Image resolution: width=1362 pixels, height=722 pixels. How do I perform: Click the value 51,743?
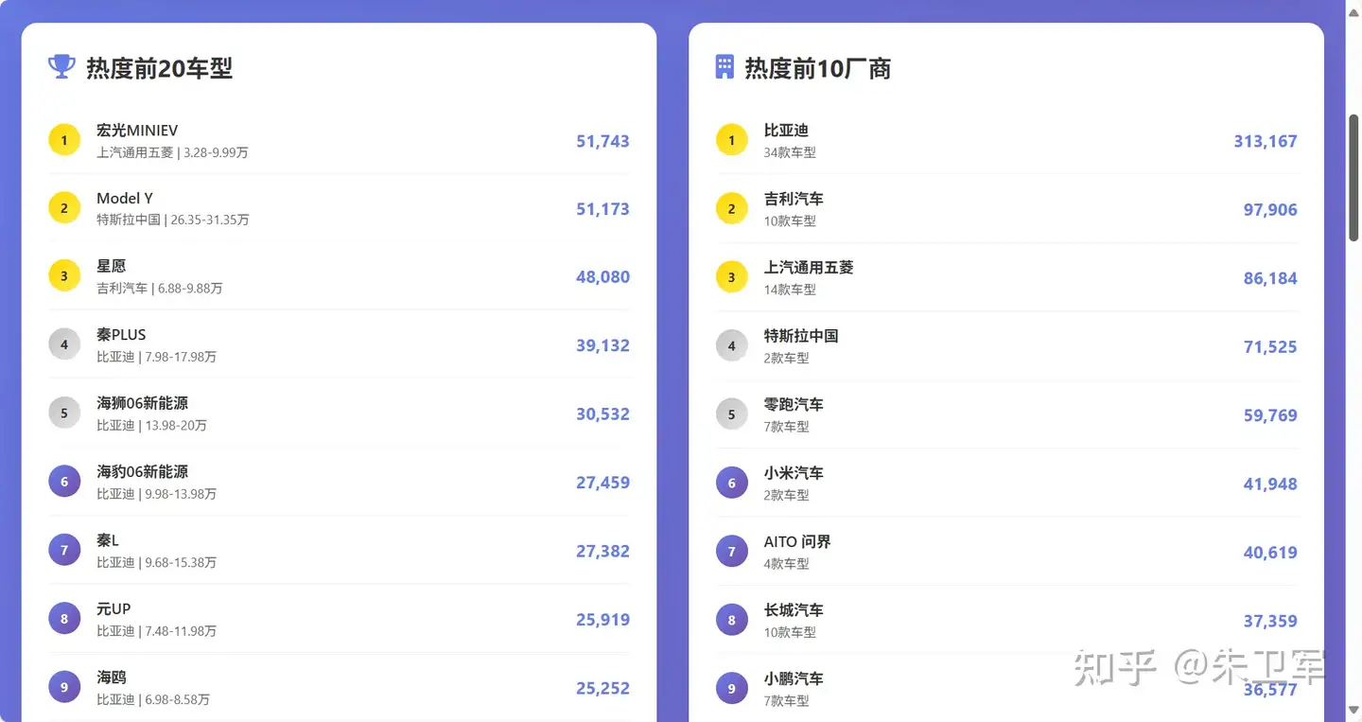tap(602, 141)
